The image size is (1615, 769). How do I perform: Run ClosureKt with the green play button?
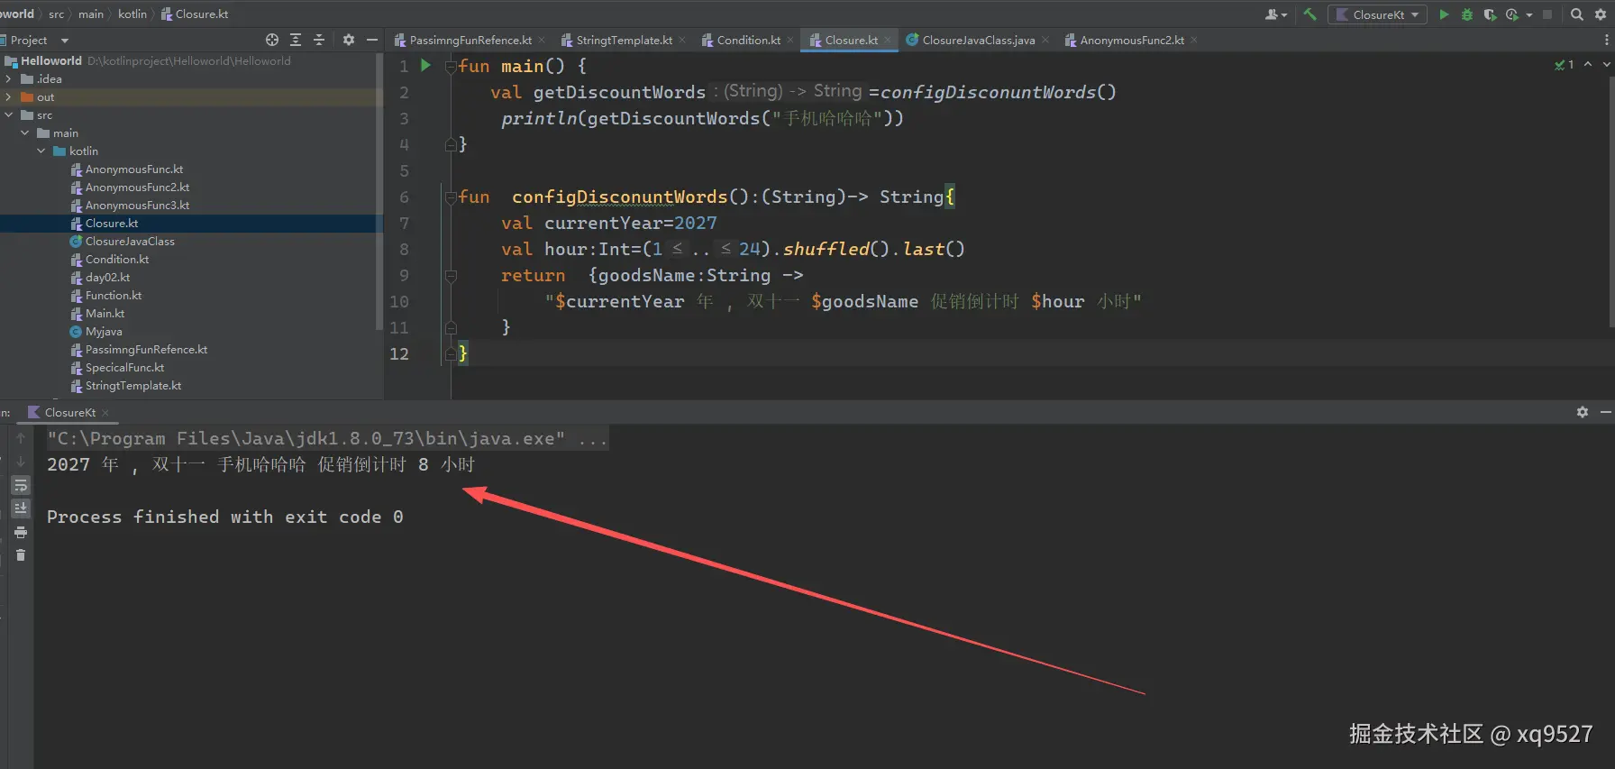1444,14
